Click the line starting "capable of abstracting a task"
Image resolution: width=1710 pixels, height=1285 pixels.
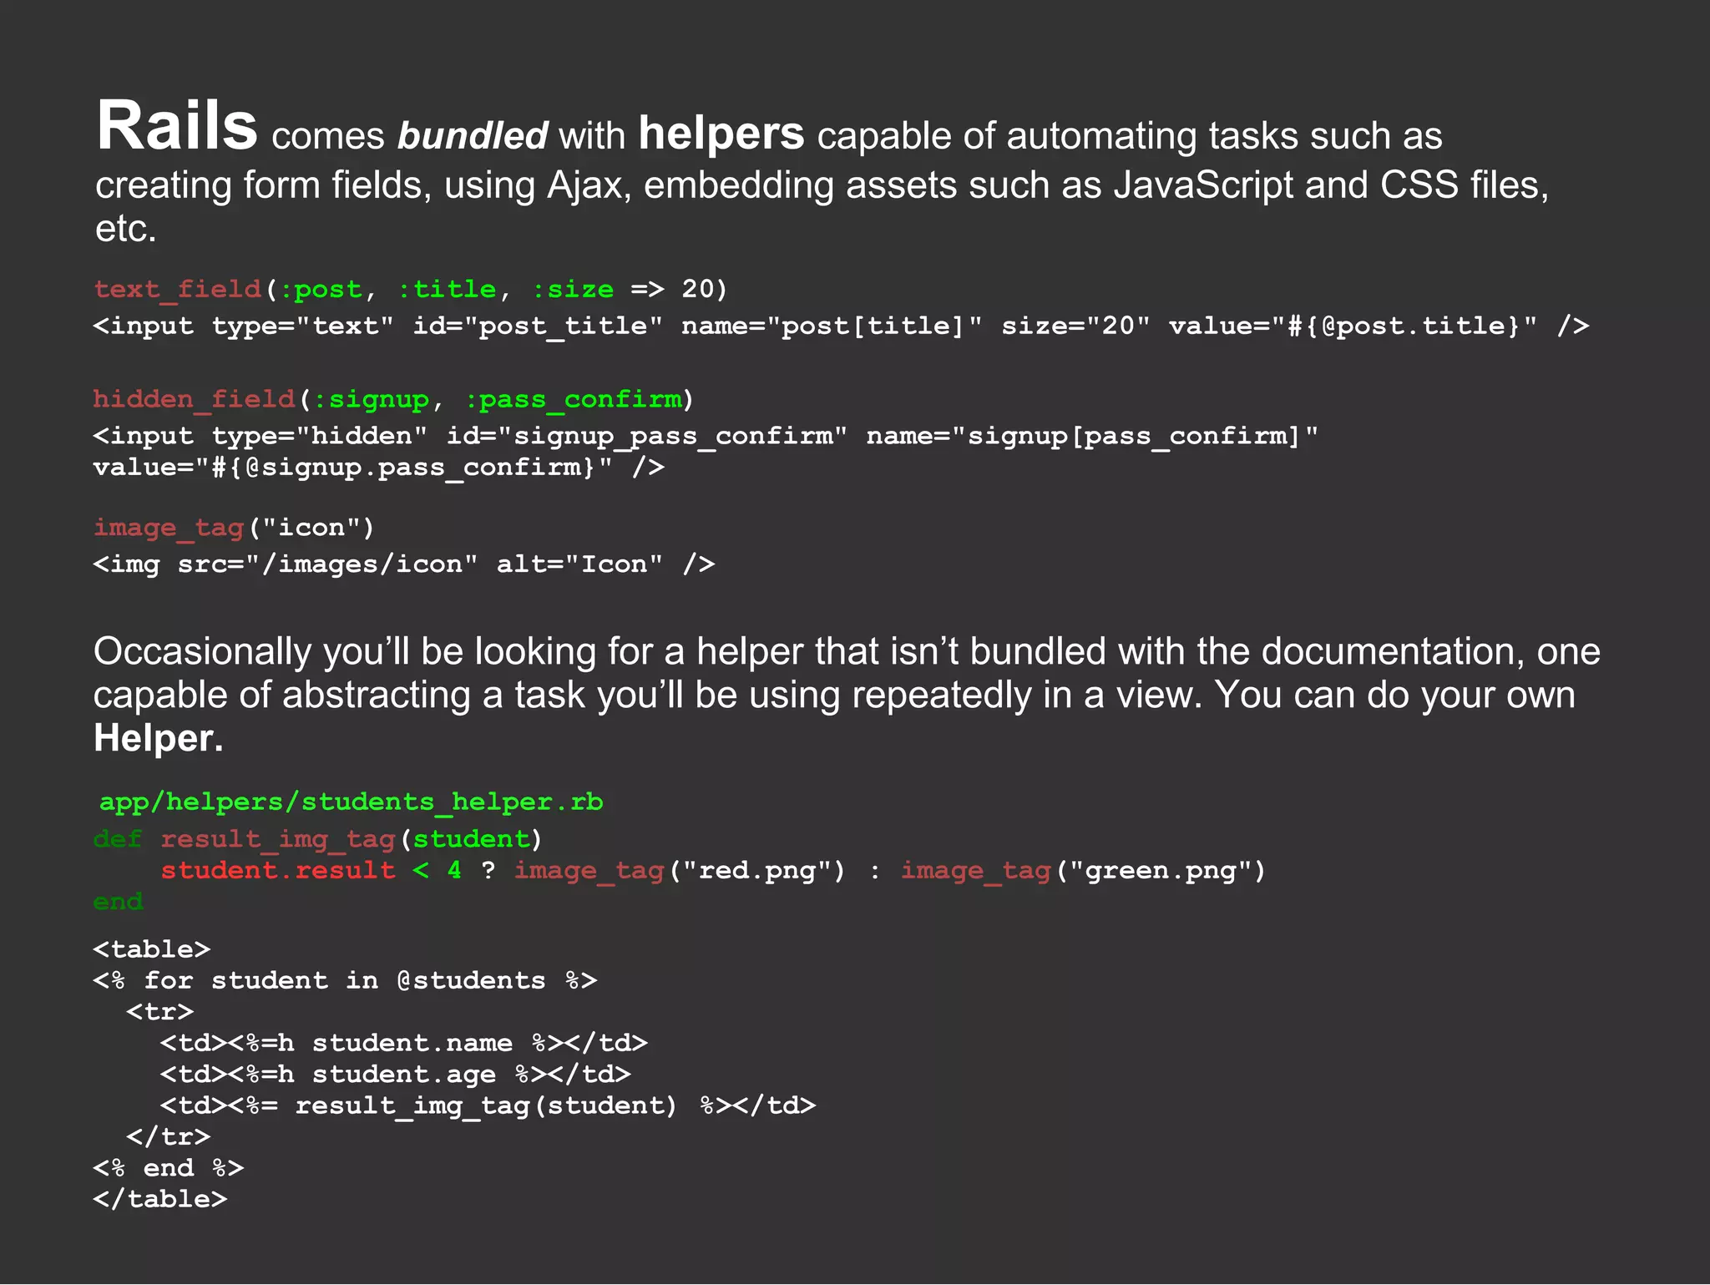tap(834, 696)
